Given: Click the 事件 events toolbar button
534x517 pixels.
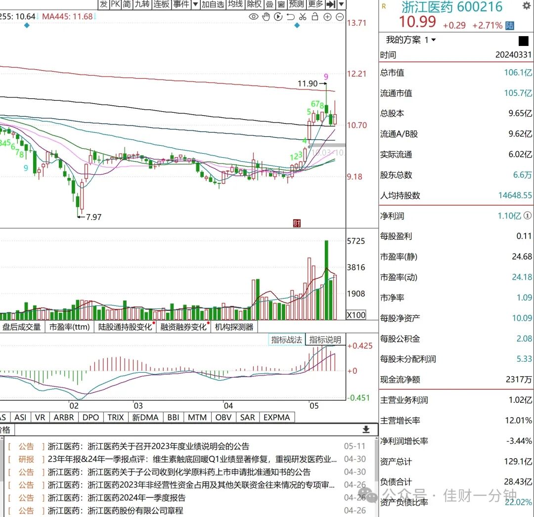Looking at the screenshot, I should pyautogui.click(x=181, y=4).
